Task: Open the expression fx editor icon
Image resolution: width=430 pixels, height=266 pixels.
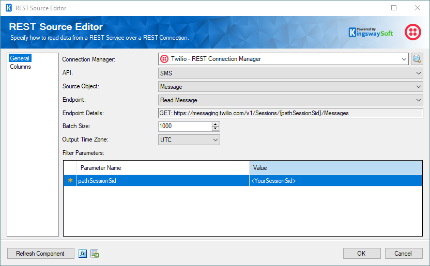Action: click(x=83, y=254)
